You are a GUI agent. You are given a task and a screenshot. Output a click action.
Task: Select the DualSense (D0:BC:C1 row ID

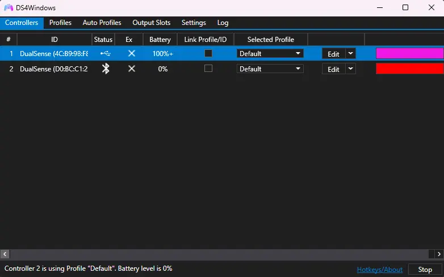[54, 69]
